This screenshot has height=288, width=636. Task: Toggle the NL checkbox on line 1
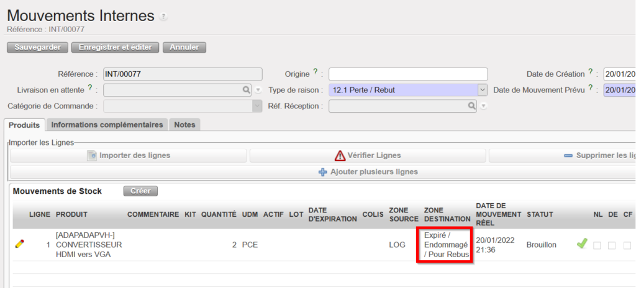tap(597, 245)
